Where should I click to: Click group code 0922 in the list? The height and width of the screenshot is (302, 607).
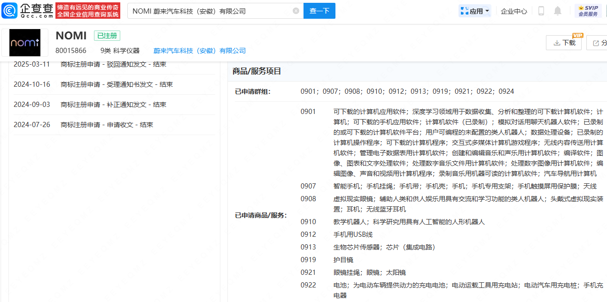click(x=308, y=285)
